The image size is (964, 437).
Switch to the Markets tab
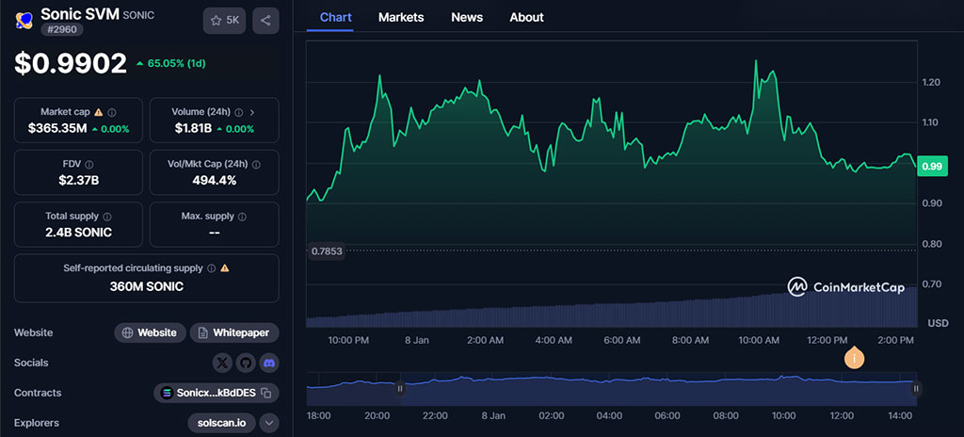click(401, 17)
